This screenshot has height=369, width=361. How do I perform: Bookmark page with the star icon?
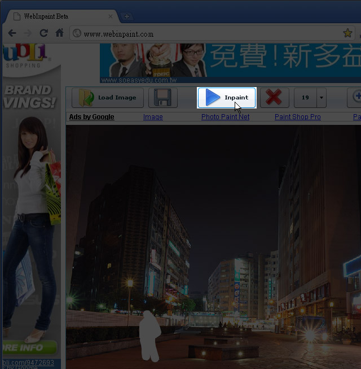point(347,33)
